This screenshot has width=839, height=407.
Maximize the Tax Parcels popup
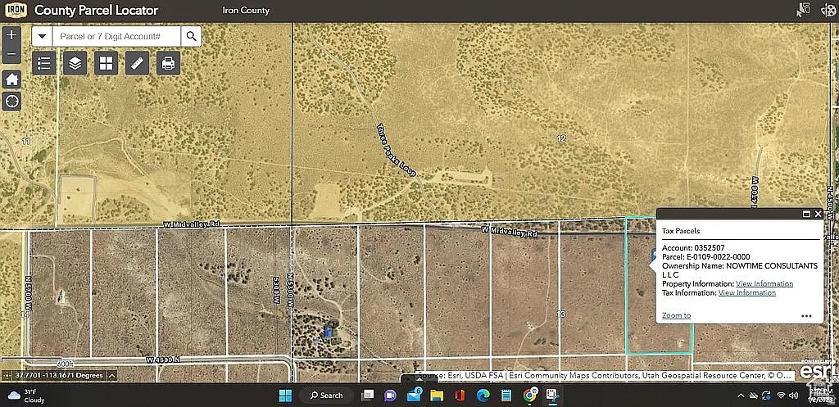805,214
